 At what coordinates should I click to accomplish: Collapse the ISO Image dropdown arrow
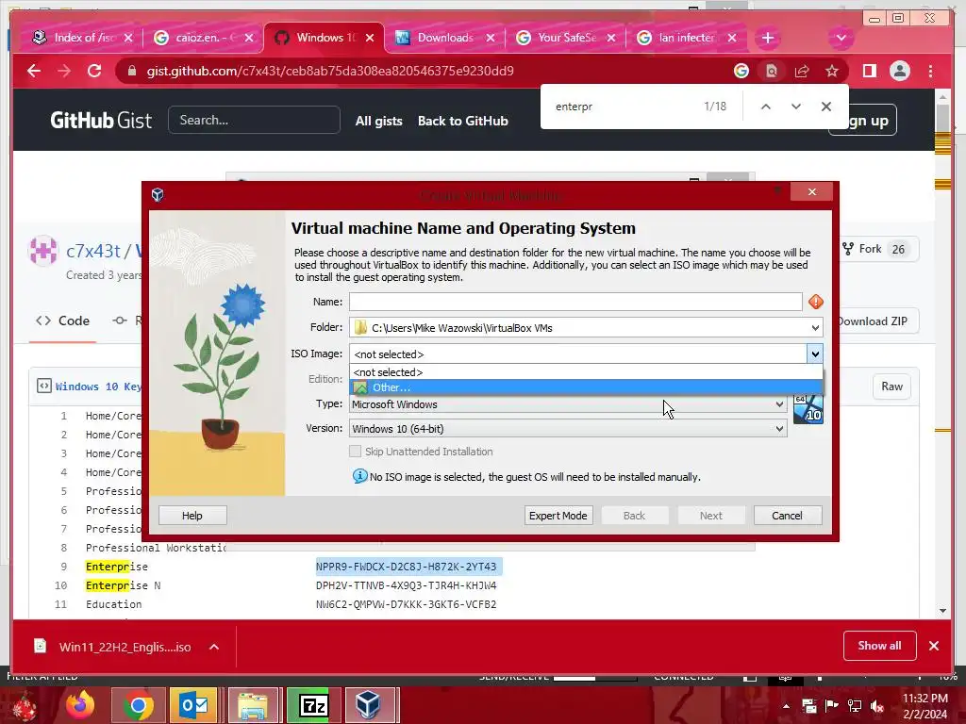[815, 354]
